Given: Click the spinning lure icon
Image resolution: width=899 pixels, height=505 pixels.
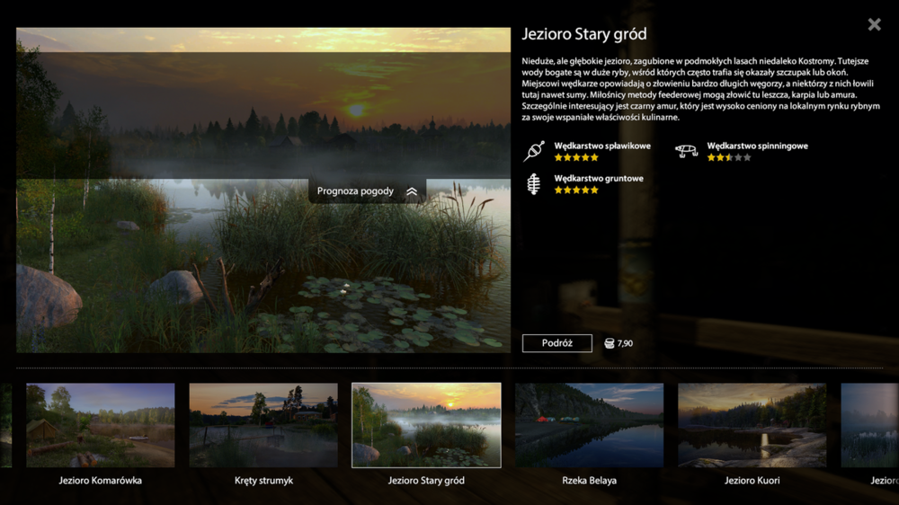Looking at the screenshot, I should (686, 151).
